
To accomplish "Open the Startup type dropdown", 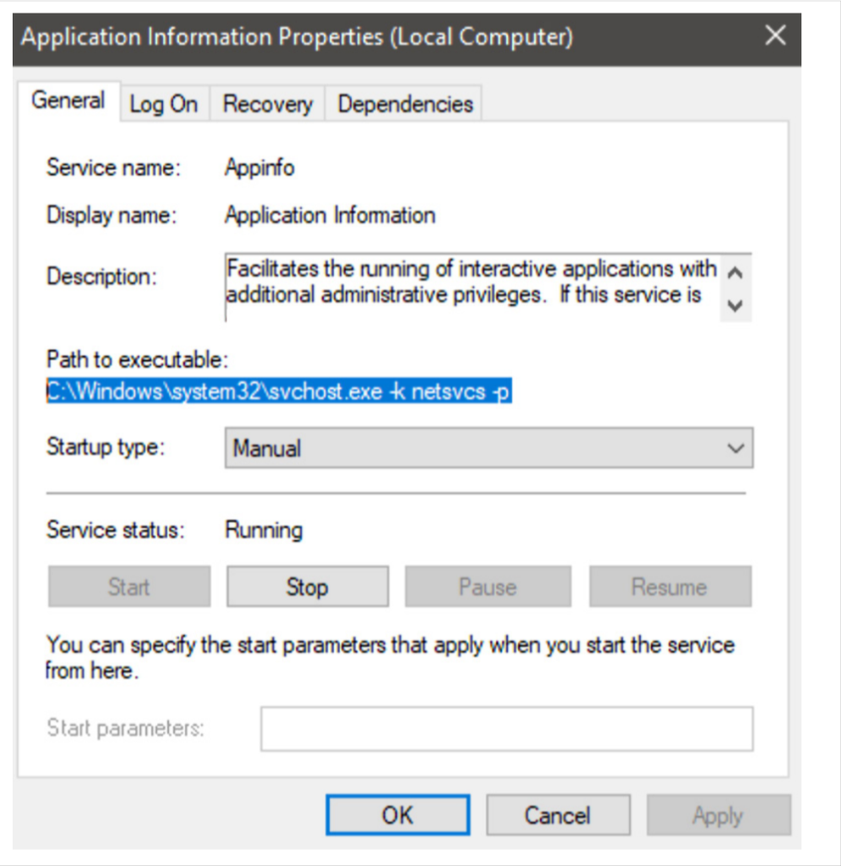I will (489, 448).
